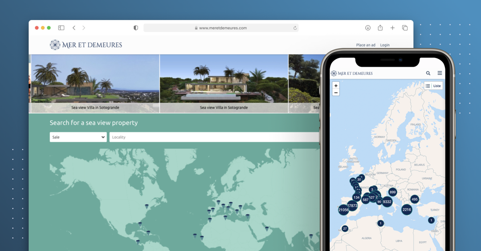The image size is (481, 251).
Task: Open Safari downloads icon
Action: click(x=368, y=28)
